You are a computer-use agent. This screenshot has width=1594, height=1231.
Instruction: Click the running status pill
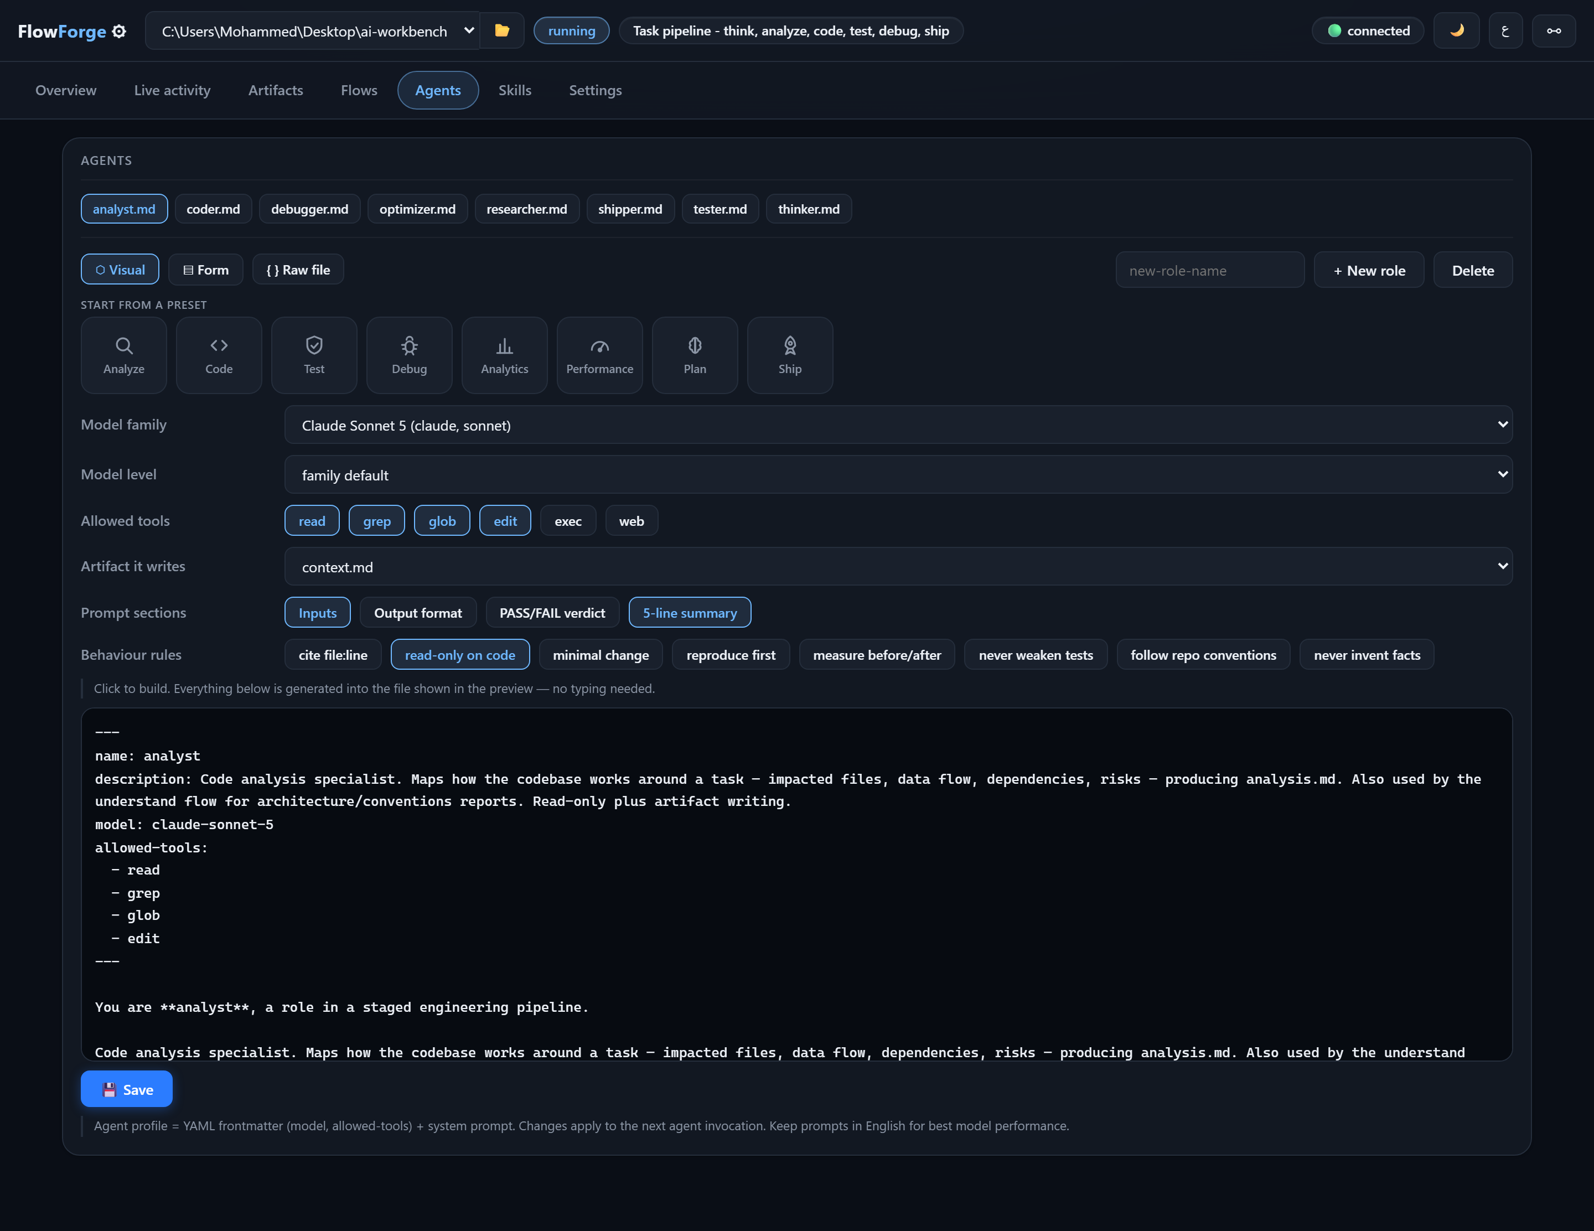[x=572, y=30]
